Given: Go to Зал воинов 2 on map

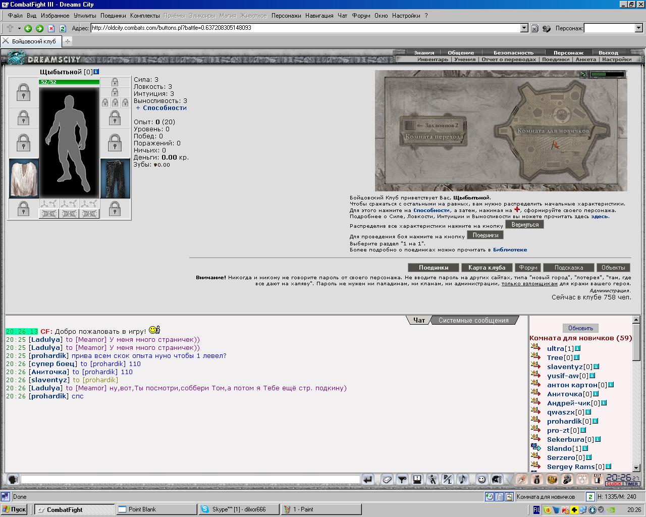Looking at the screenshot, I should [437, 125].
